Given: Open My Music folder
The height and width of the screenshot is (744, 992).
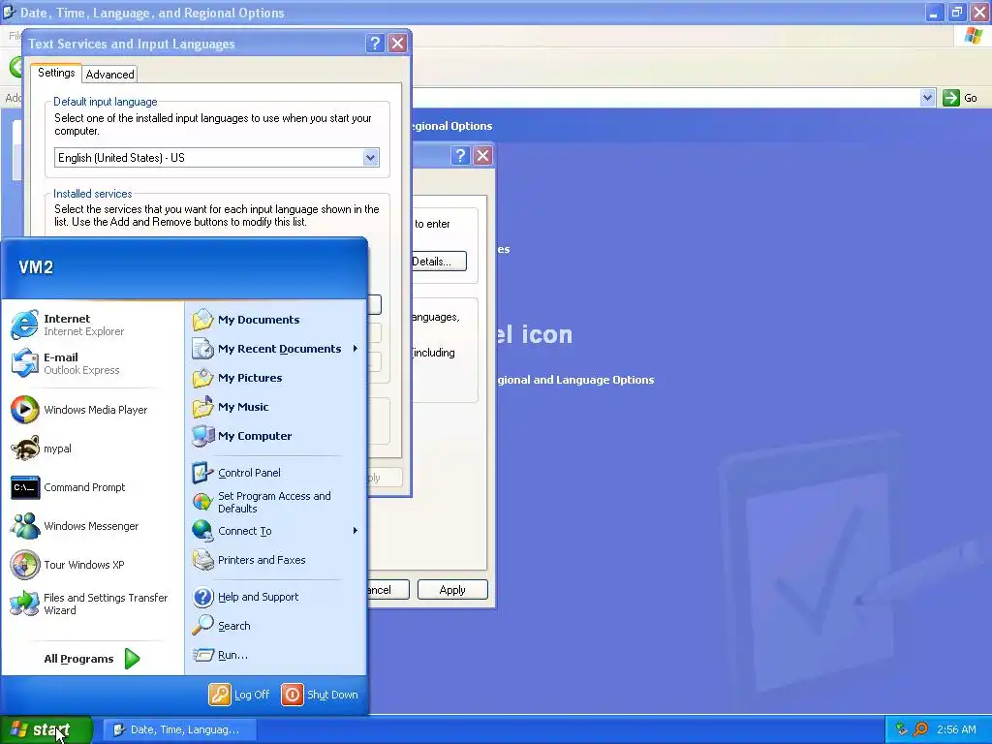Looking at the screenshot, I should click(276, 407).
